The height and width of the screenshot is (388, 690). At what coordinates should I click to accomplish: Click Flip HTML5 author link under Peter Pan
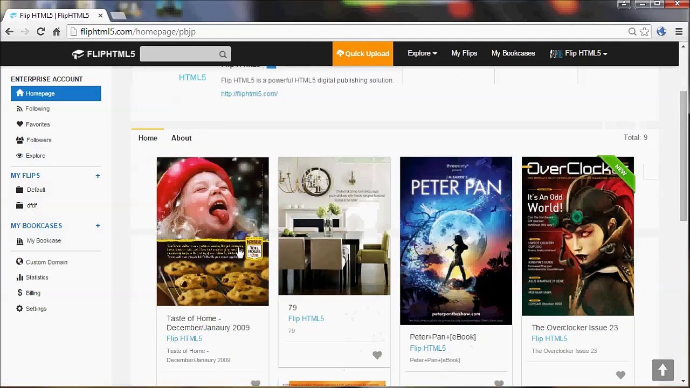click(x=428, y=348)
